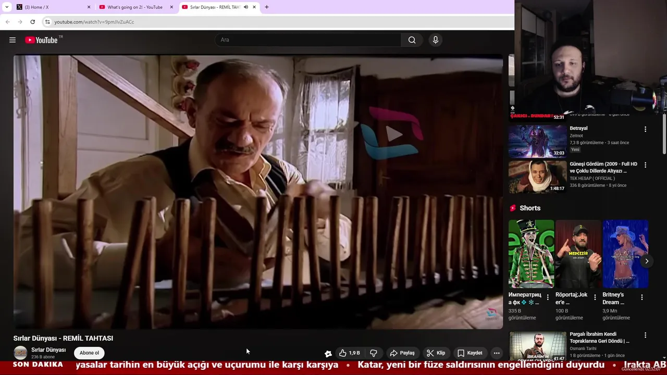Image resolution: width=667 pixels, height=375 pixels.
Task: Click the splat-shaped icon left of like
Action: [x=328, y=353]
